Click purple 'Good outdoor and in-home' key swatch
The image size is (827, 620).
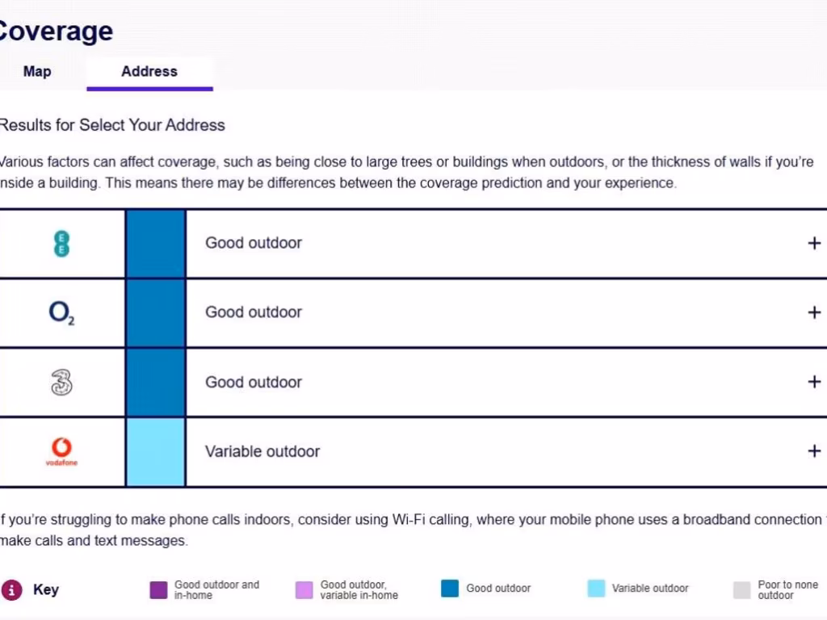158,589
